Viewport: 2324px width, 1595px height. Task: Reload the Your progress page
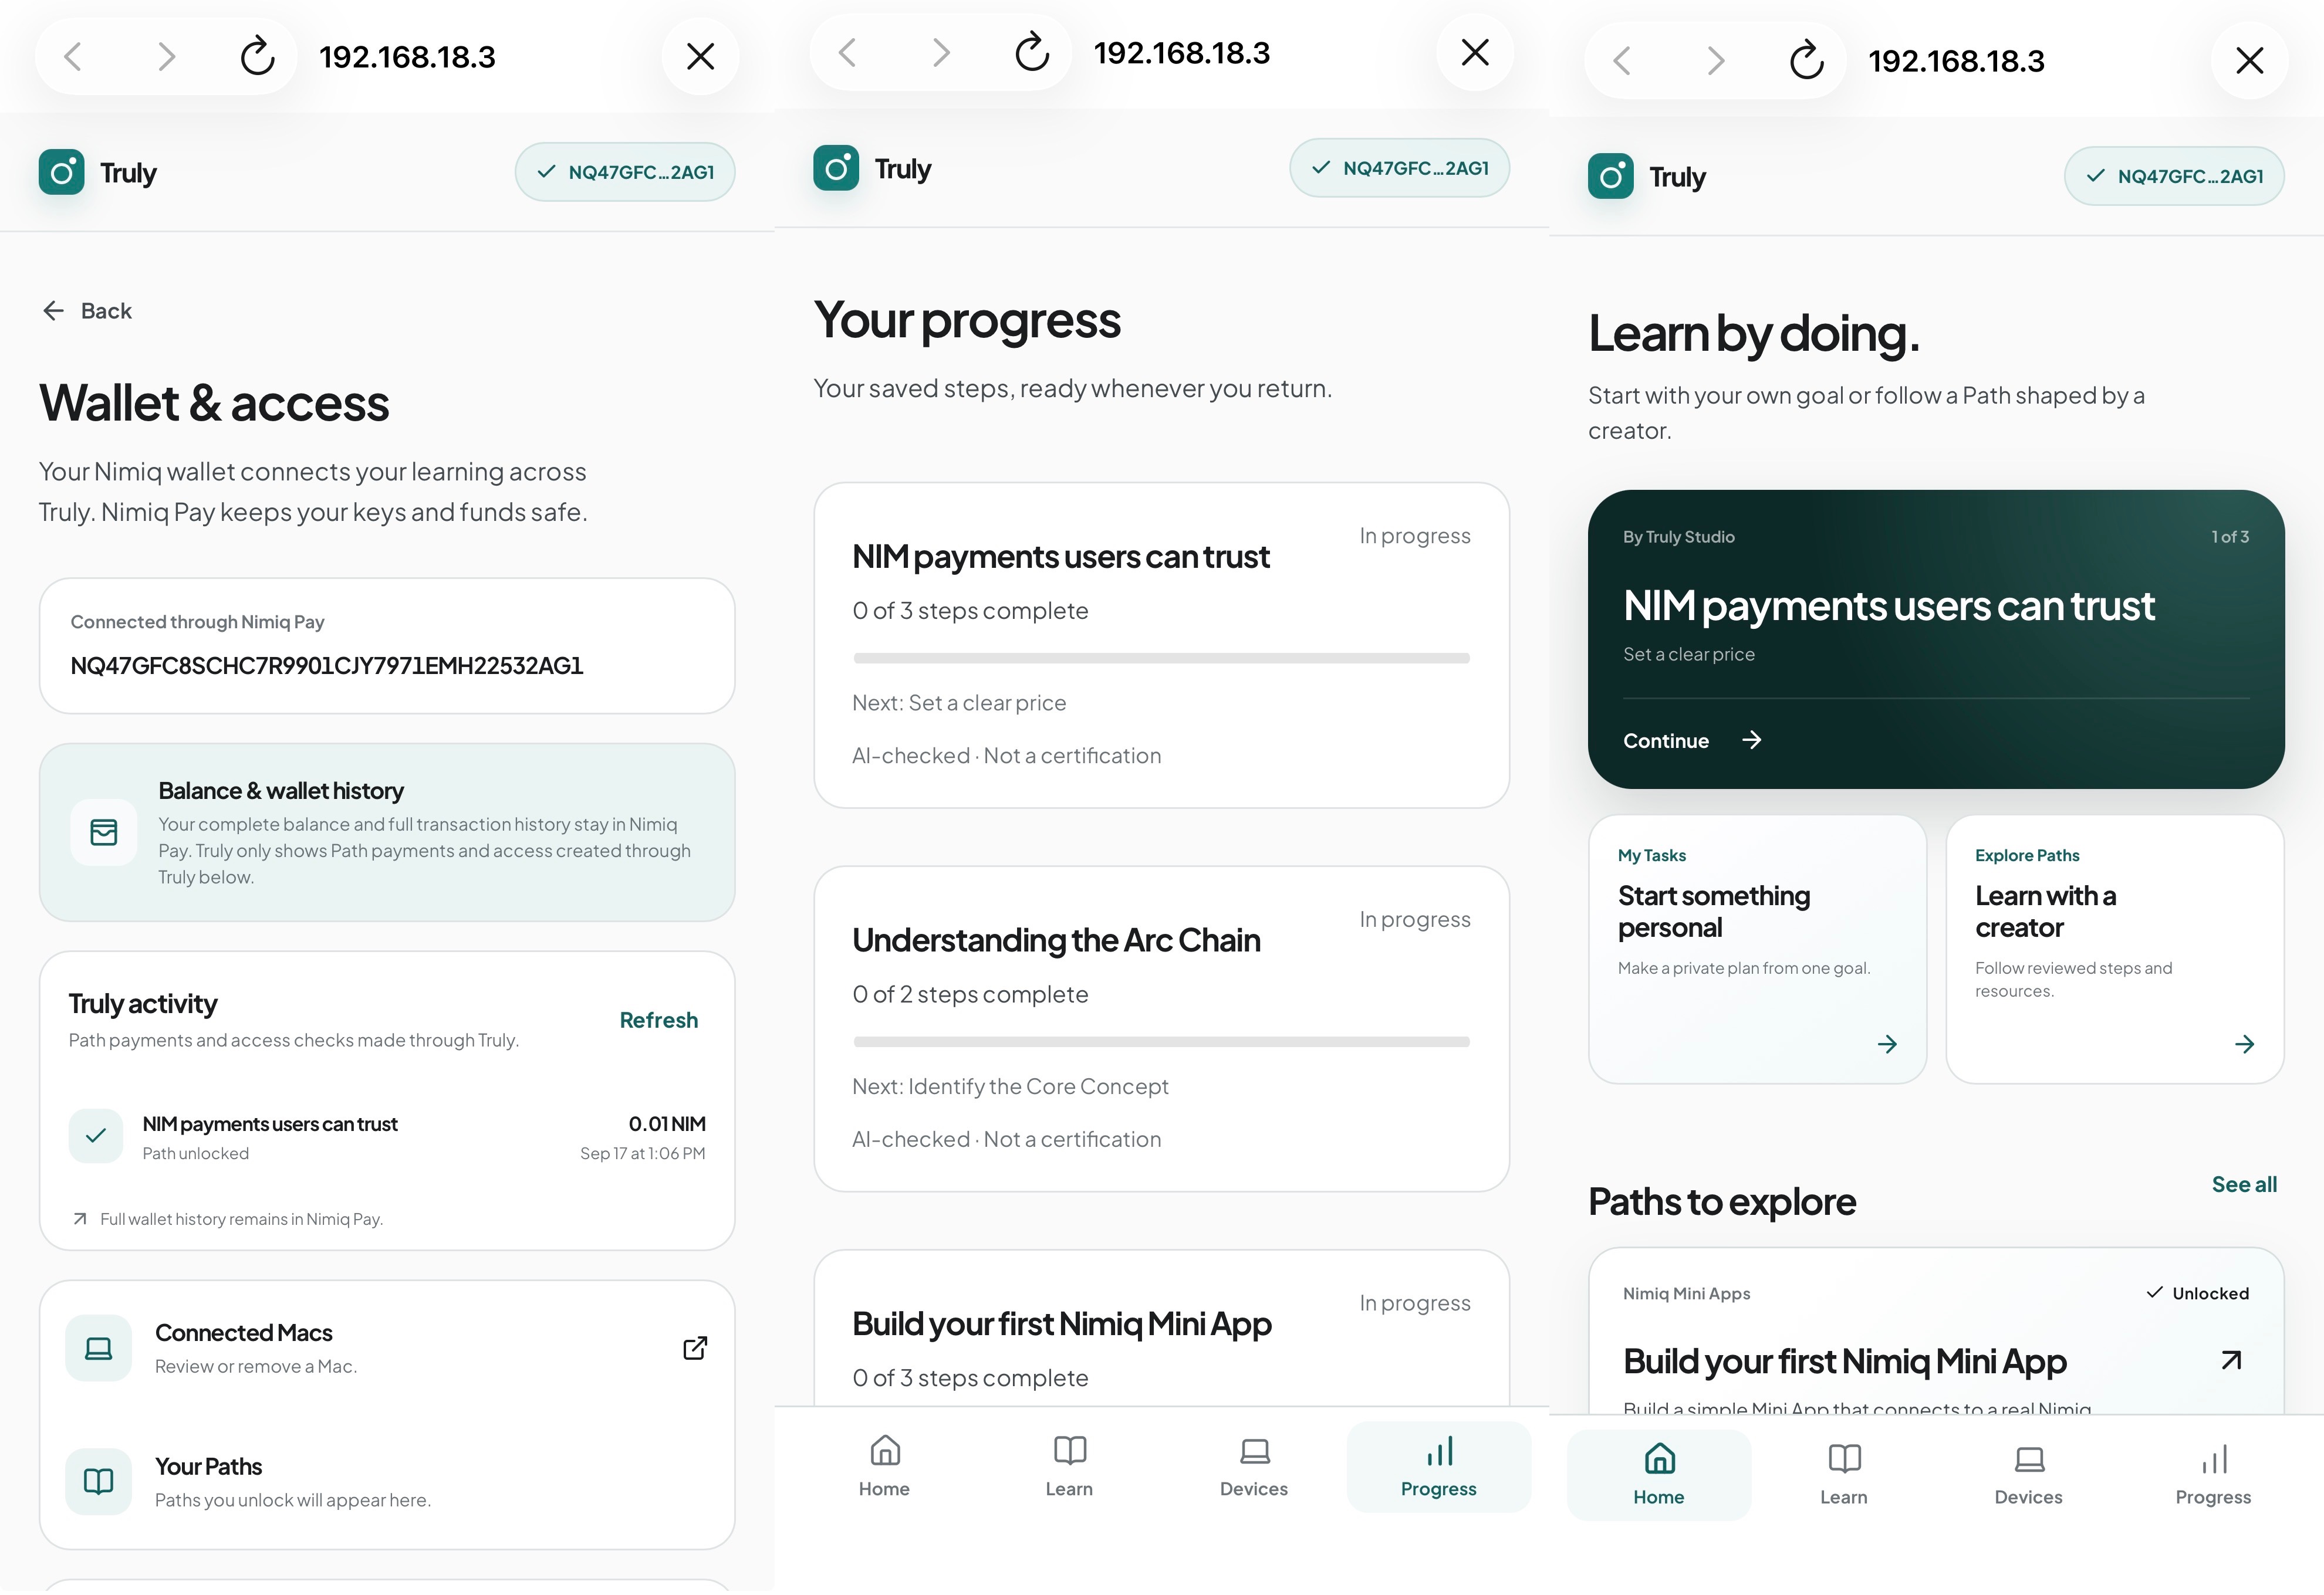[x=1032, y=53]
